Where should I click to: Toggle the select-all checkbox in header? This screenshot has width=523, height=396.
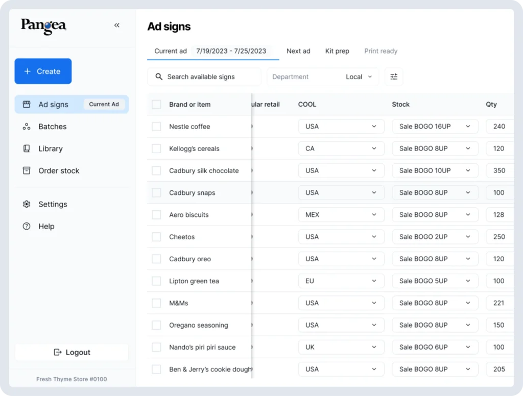click(156, 104)
